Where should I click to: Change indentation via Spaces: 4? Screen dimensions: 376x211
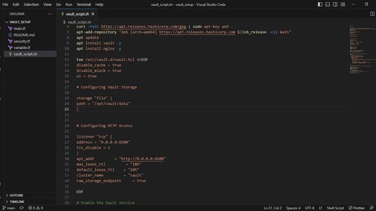click(x=293, y=208)
